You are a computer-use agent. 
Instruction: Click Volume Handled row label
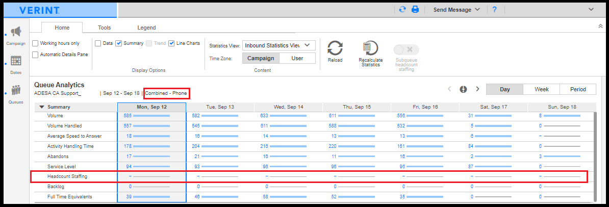pyautogui.click(x=64, y=126)
